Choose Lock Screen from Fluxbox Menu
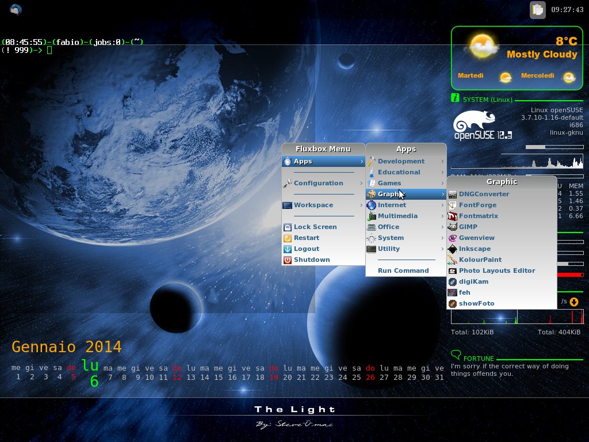 (323, 227)
